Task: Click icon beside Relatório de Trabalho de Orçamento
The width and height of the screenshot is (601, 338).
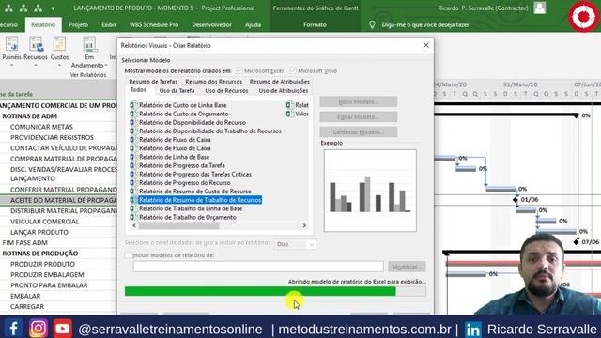Action: click(133, 217)
